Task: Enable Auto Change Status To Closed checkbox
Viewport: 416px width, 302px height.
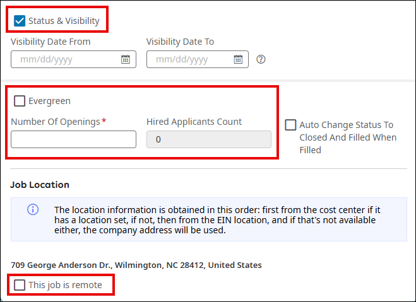Action: [290, 125]
